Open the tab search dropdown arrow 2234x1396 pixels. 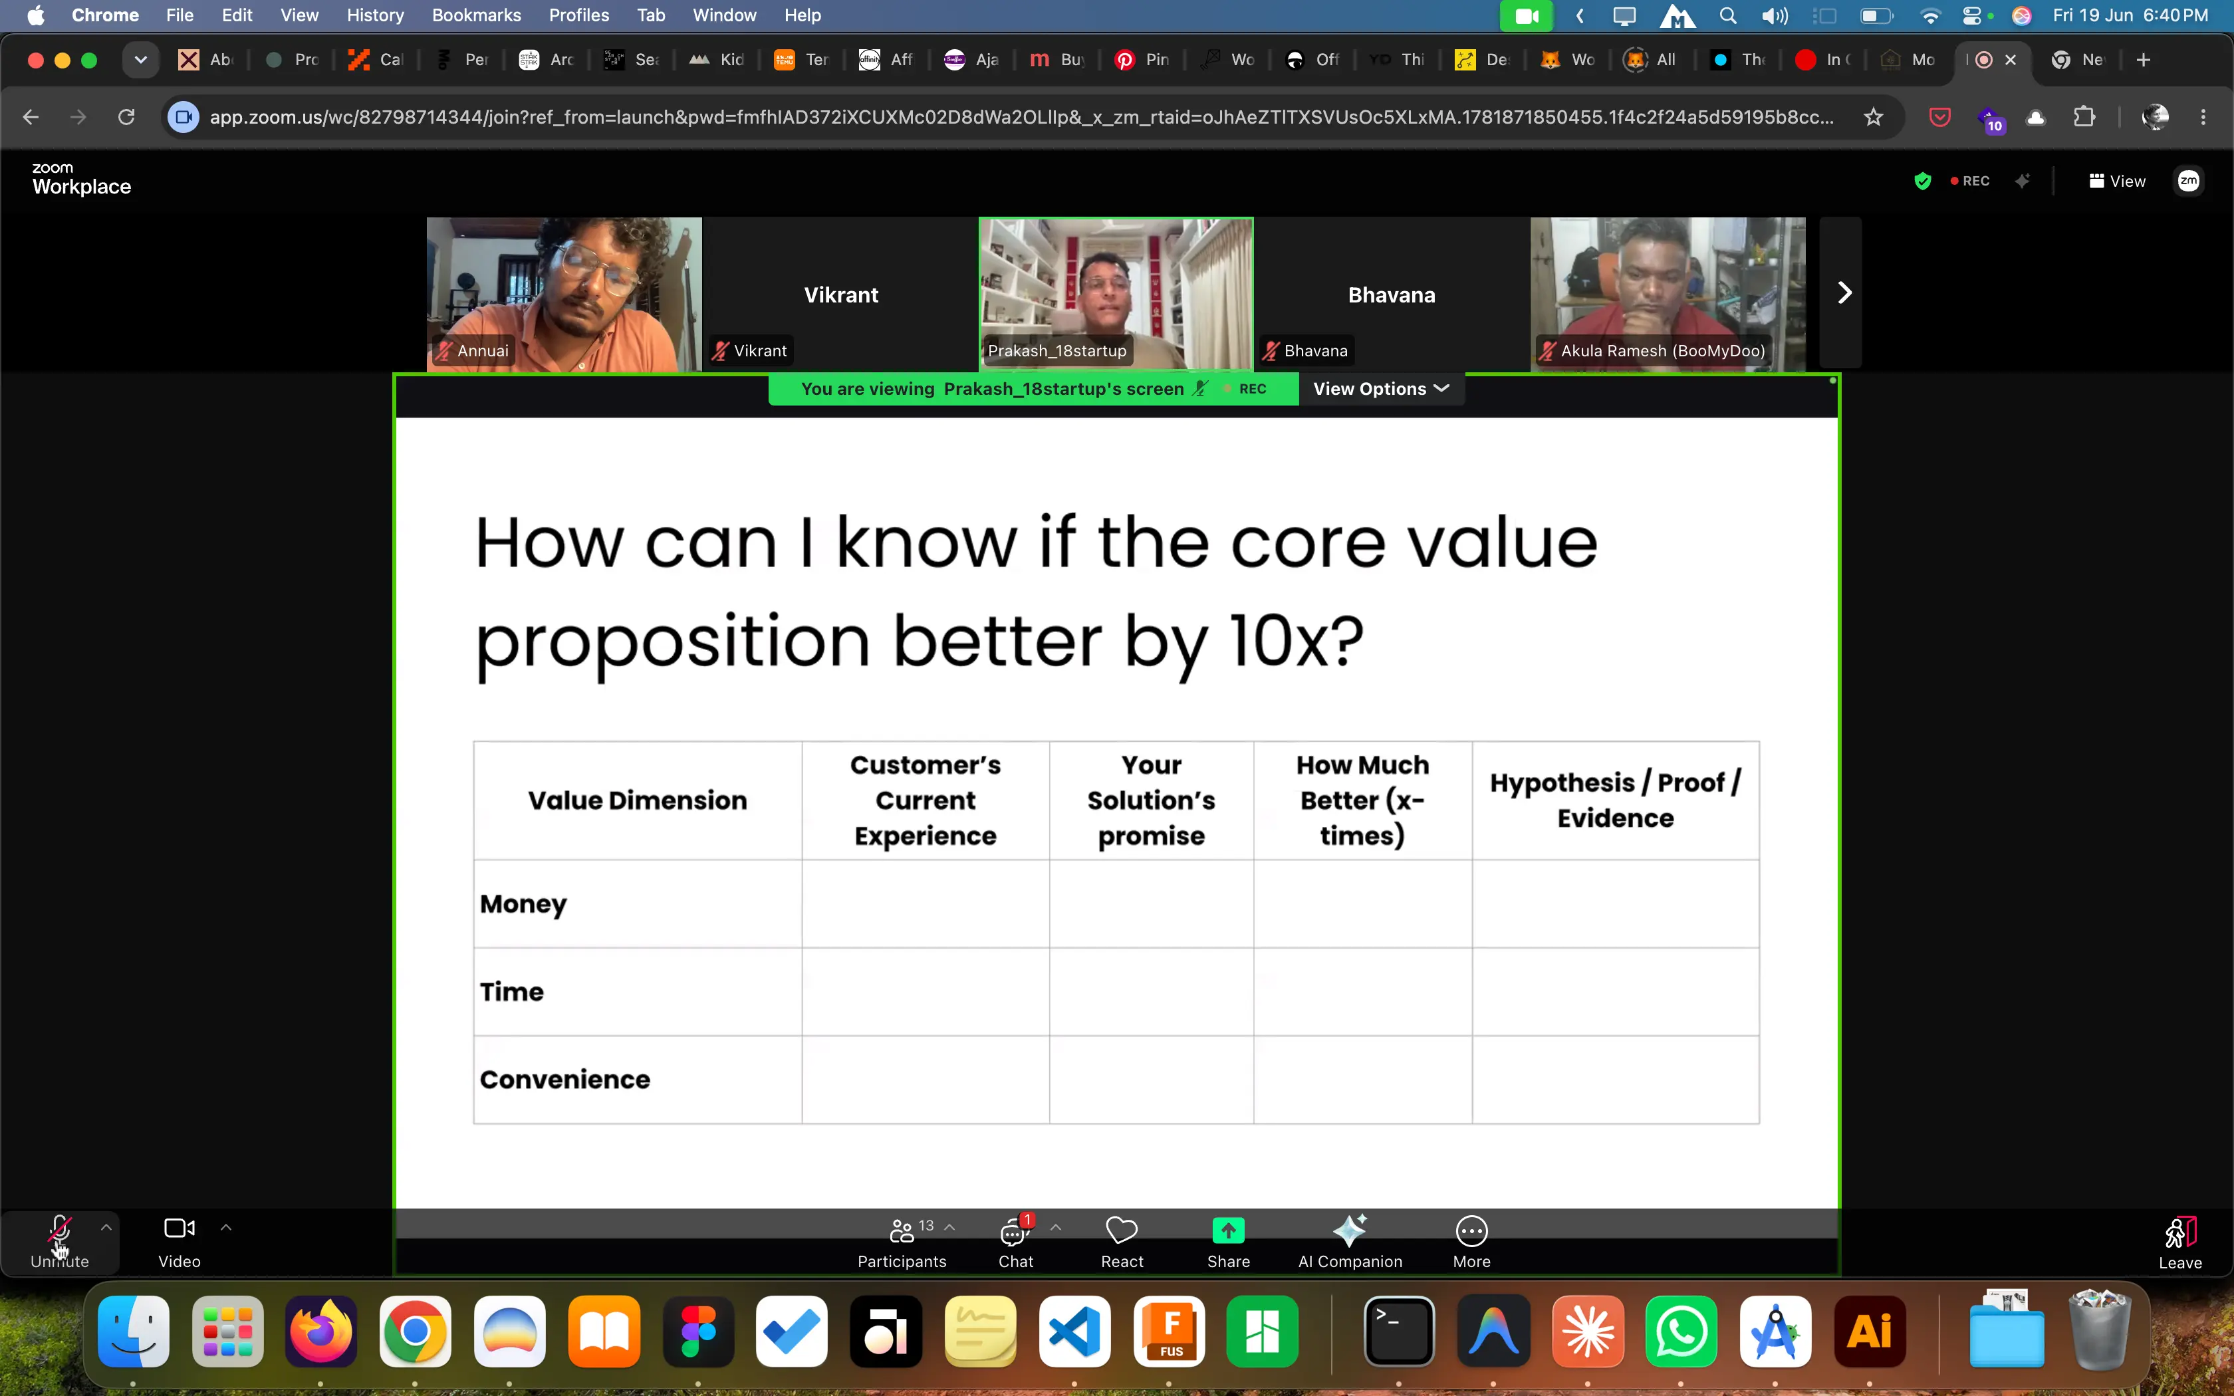(x=140, y=60)
